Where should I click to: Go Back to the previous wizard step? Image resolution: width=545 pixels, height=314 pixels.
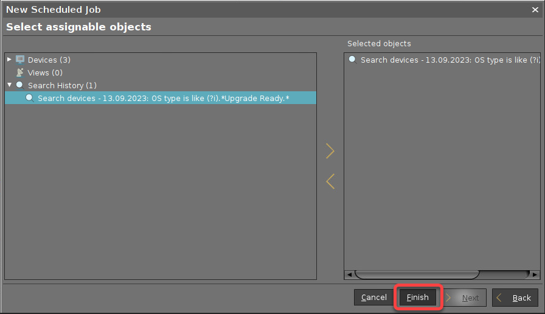click(x=515, y=298)
